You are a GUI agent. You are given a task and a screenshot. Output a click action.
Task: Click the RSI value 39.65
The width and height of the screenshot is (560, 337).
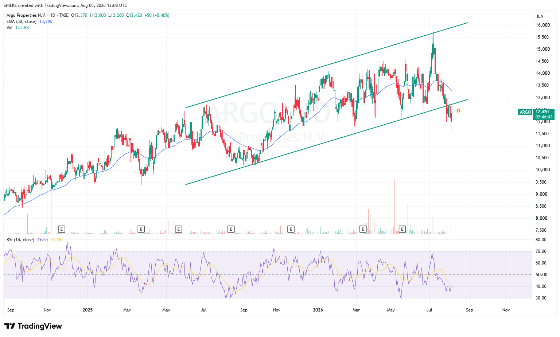42,240
